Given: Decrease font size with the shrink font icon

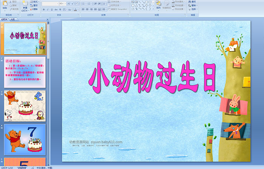Looking at the screenshot, I should coord(72,3).
